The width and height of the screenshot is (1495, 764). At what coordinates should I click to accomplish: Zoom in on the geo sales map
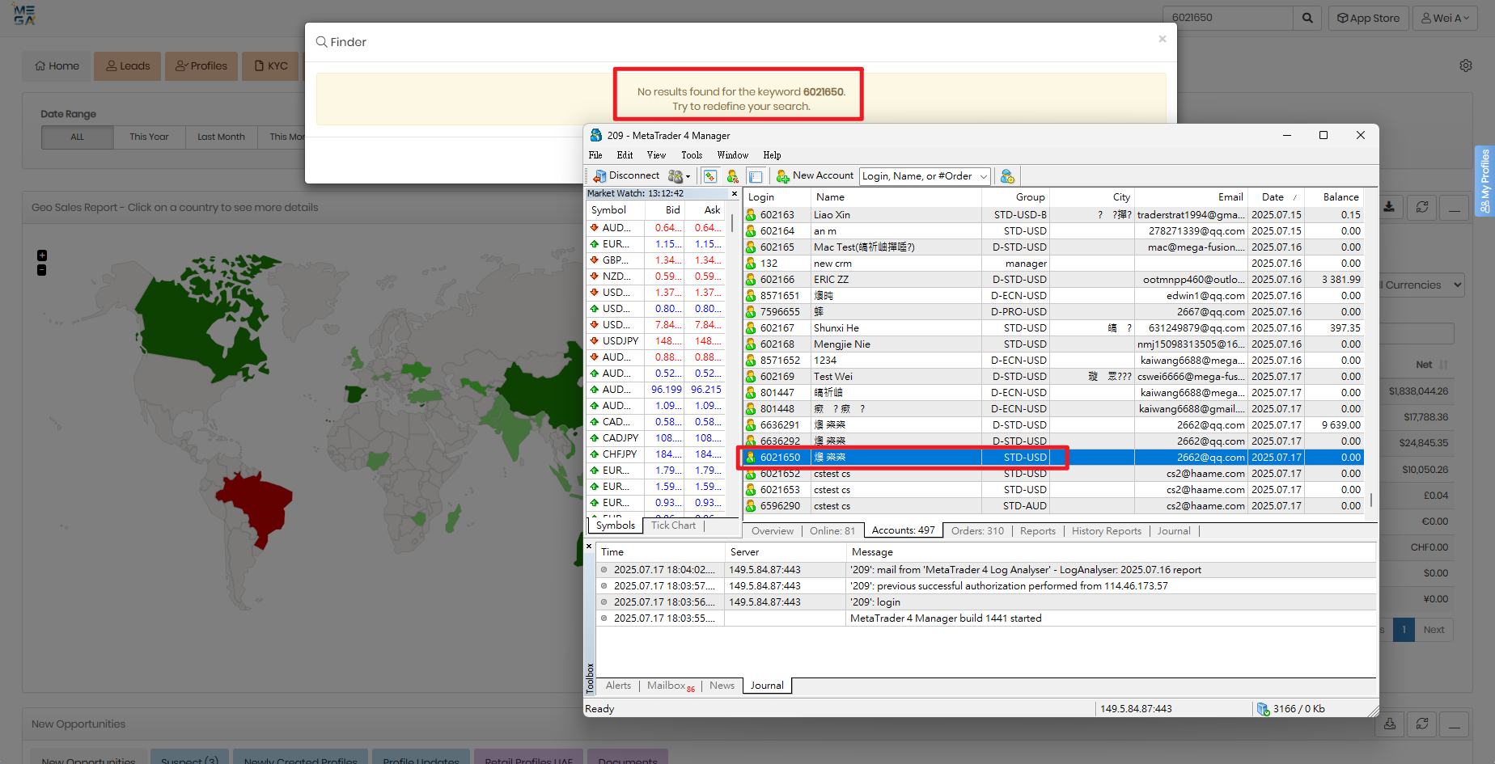click(42, 255)
